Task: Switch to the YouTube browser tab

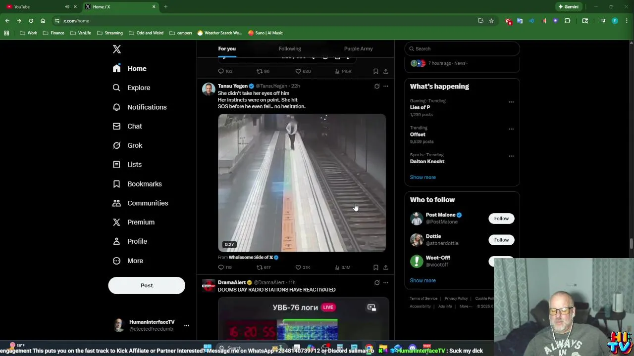Action: tap(40, 7)
